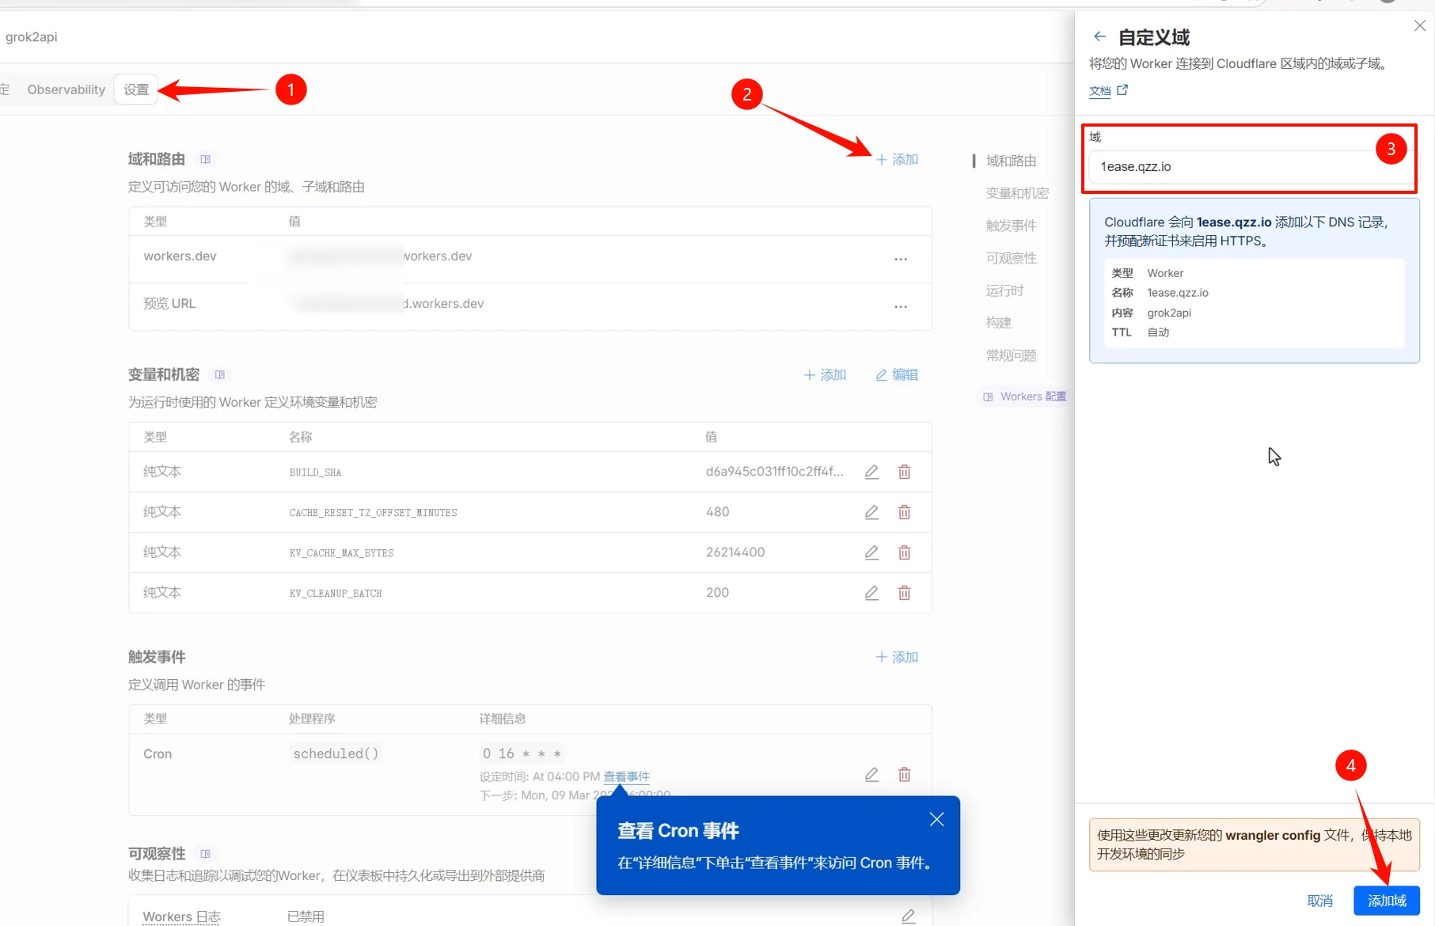
Task: Delete the KV_CLEANUP_BATCH variable trash icon
Action: click(x=904, y=593)
